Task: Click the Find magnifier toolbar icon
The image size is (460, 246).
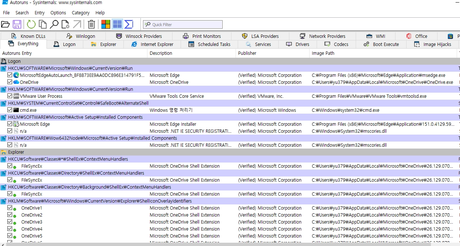Action: click(54, 25)
